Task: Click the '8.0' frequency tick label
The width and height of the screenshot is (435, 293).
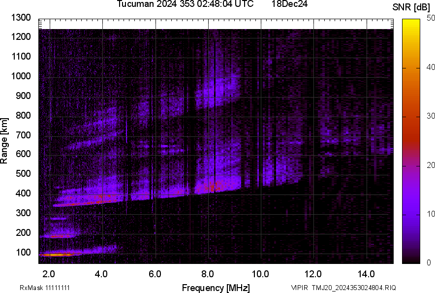Action: [208, 274]
